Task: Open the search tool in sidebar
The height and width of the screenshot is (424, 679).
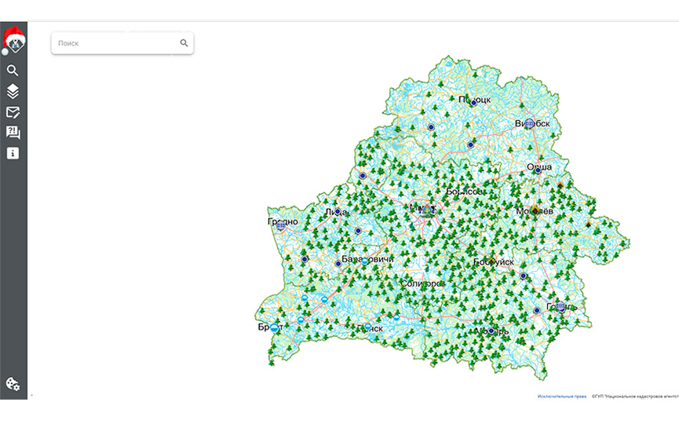Action: tap(13, 71)
